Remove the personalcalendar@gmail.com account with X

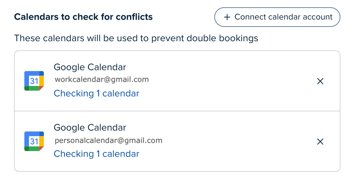point(320,142)
